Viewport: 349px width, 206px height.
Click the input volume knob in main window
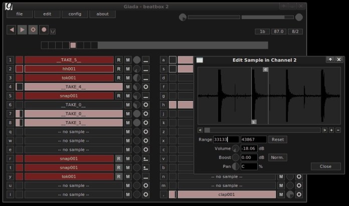[x=183, y=17]
